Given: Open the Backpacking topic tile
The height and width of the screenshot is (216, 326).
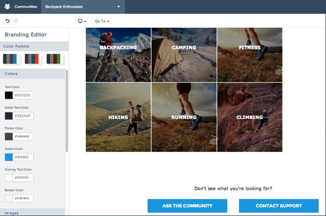Looking at the screenshot, I should point(118,55).
